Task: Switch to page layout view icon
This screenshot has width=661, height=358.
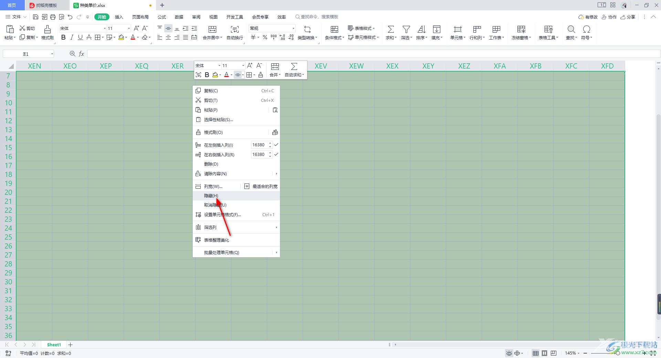Action: point(544,353)
